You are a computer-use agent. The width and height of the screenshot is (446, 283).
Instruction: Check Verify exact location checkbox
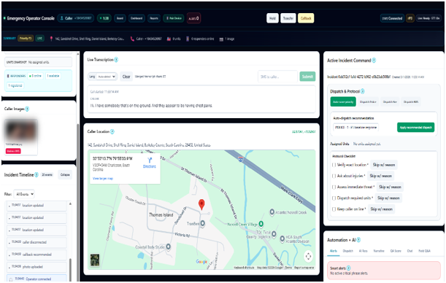pyautogui.click(x=334, y=165)
